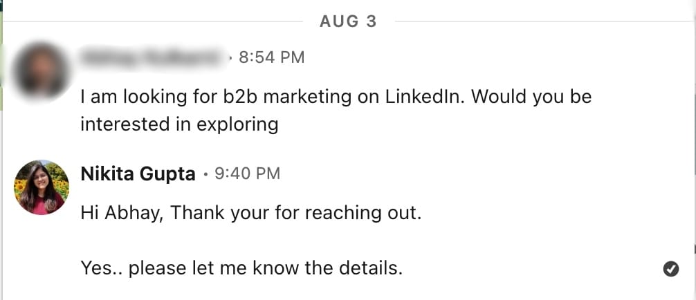The image size is (696, 300).
Task: Click 'Yes.. please let me know the details'
Action: click(x=241, y=268)
